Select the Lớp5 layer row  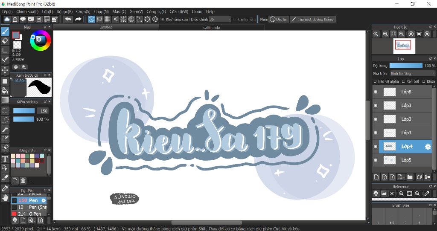[402, 160]
